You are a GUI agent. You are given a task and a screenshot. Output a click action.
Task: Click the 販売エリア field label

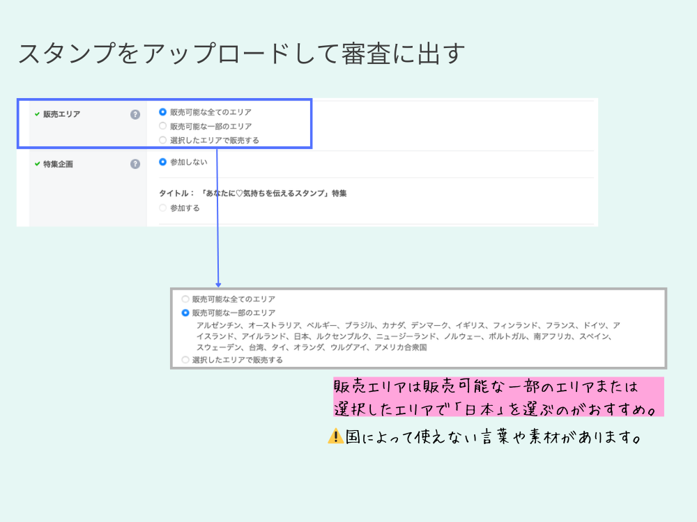click(x=61, y=114)
